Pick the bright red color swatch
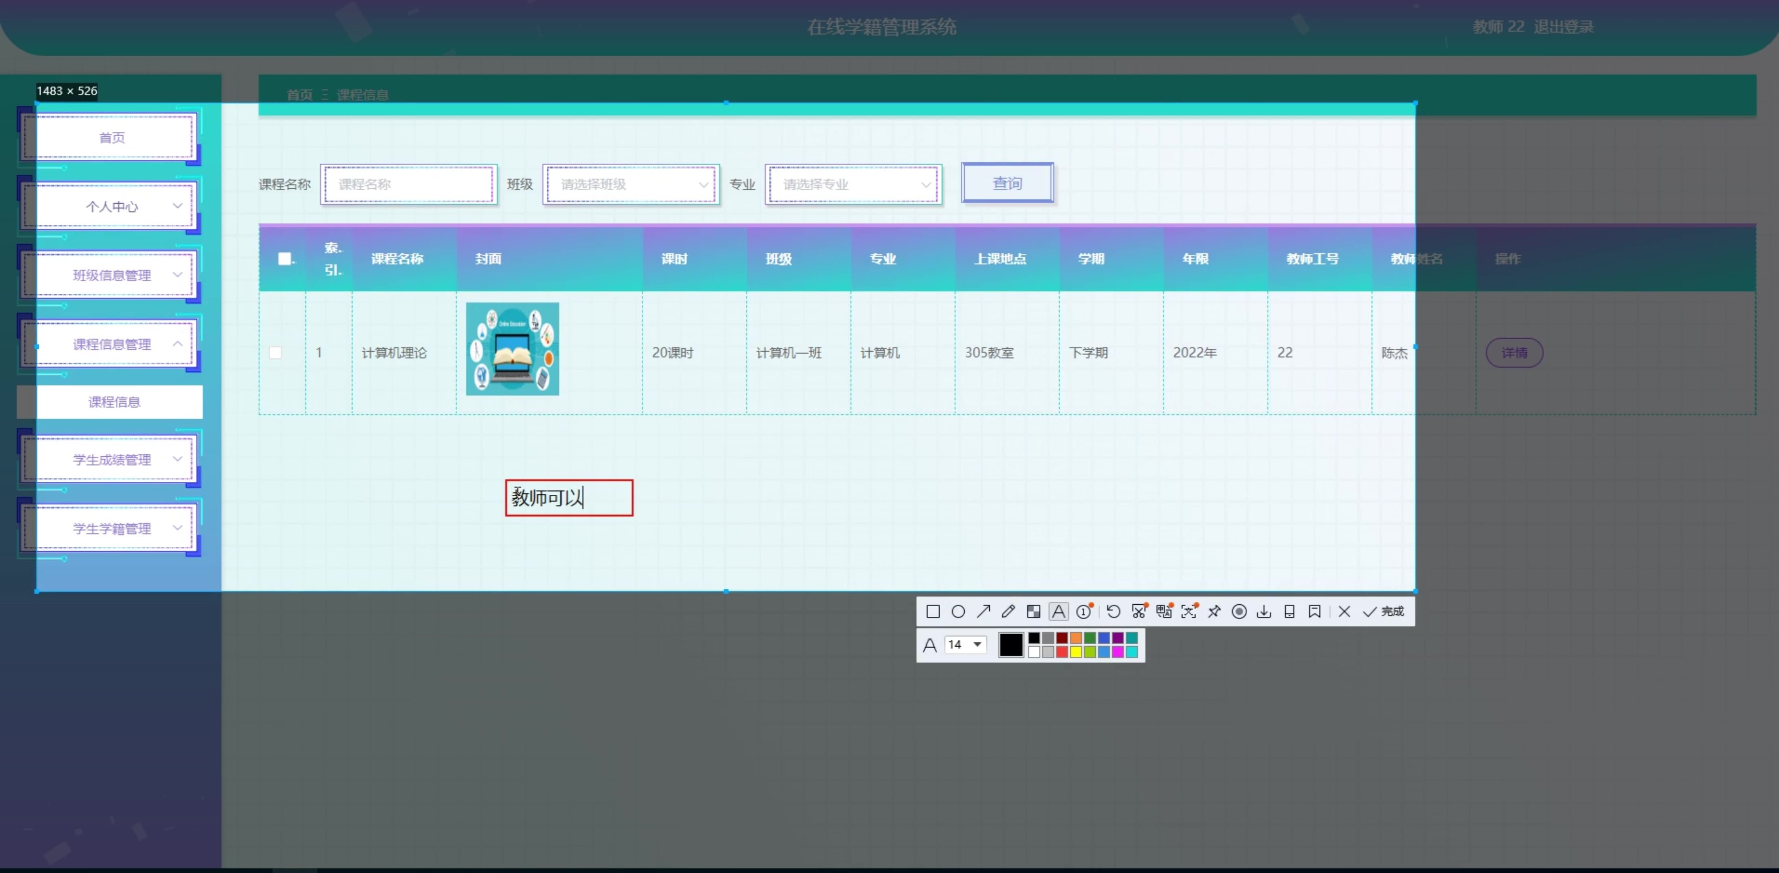Screen dimensions: 1779x873 tap(1062, 652)
